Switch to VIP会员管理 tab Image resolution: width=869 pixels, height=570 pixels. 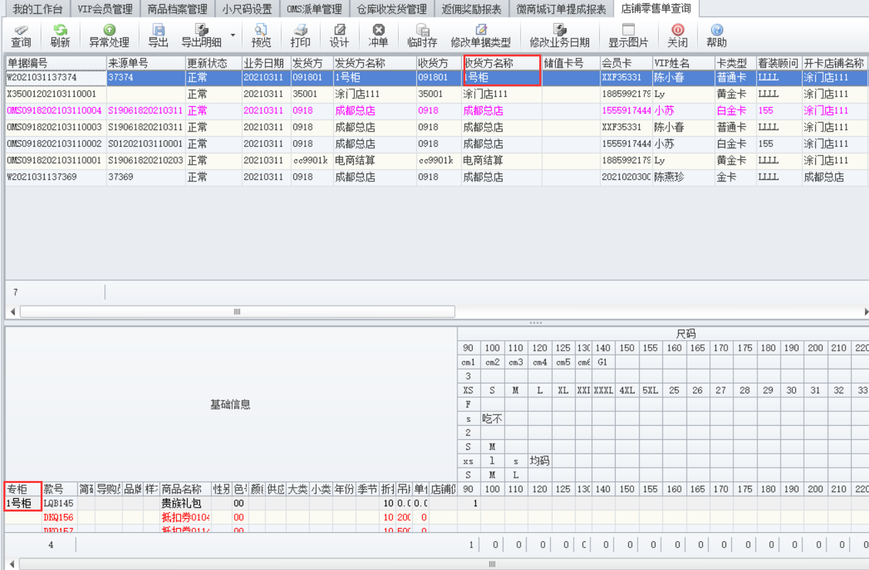coord(104,9)
